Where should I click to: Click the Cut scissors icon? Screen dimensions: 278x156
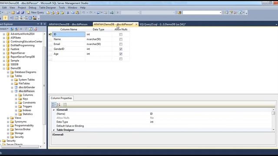pos(68,13)
